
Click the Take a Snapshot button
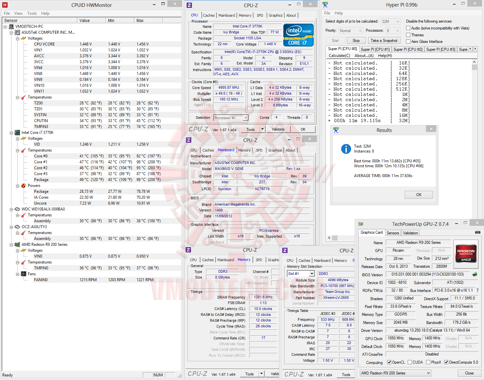pyautogui.click(x=384, y=41)
